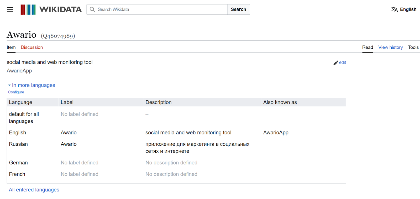Select the Item tab
420x199 pixels.
pyautogui.click(x=11, y=47)
